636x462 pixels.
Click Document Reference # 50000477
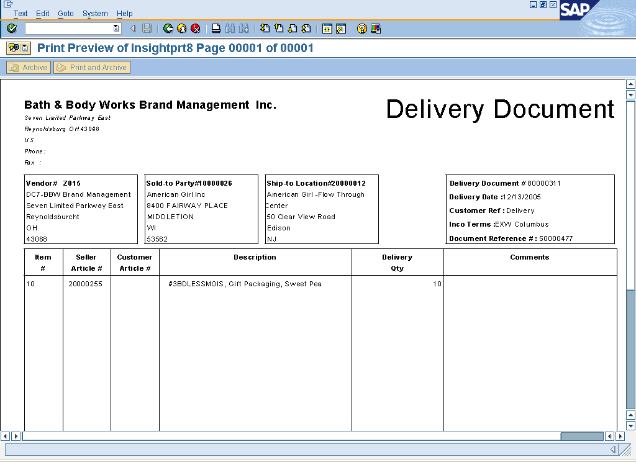pyautogui.click(x=511, y=238)
